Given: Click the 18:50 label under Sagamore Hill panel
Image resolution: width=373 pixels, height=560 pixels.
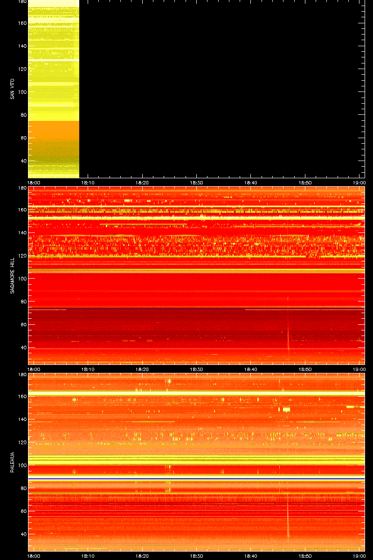Looking at the screenshot, I should click(305, 370).
